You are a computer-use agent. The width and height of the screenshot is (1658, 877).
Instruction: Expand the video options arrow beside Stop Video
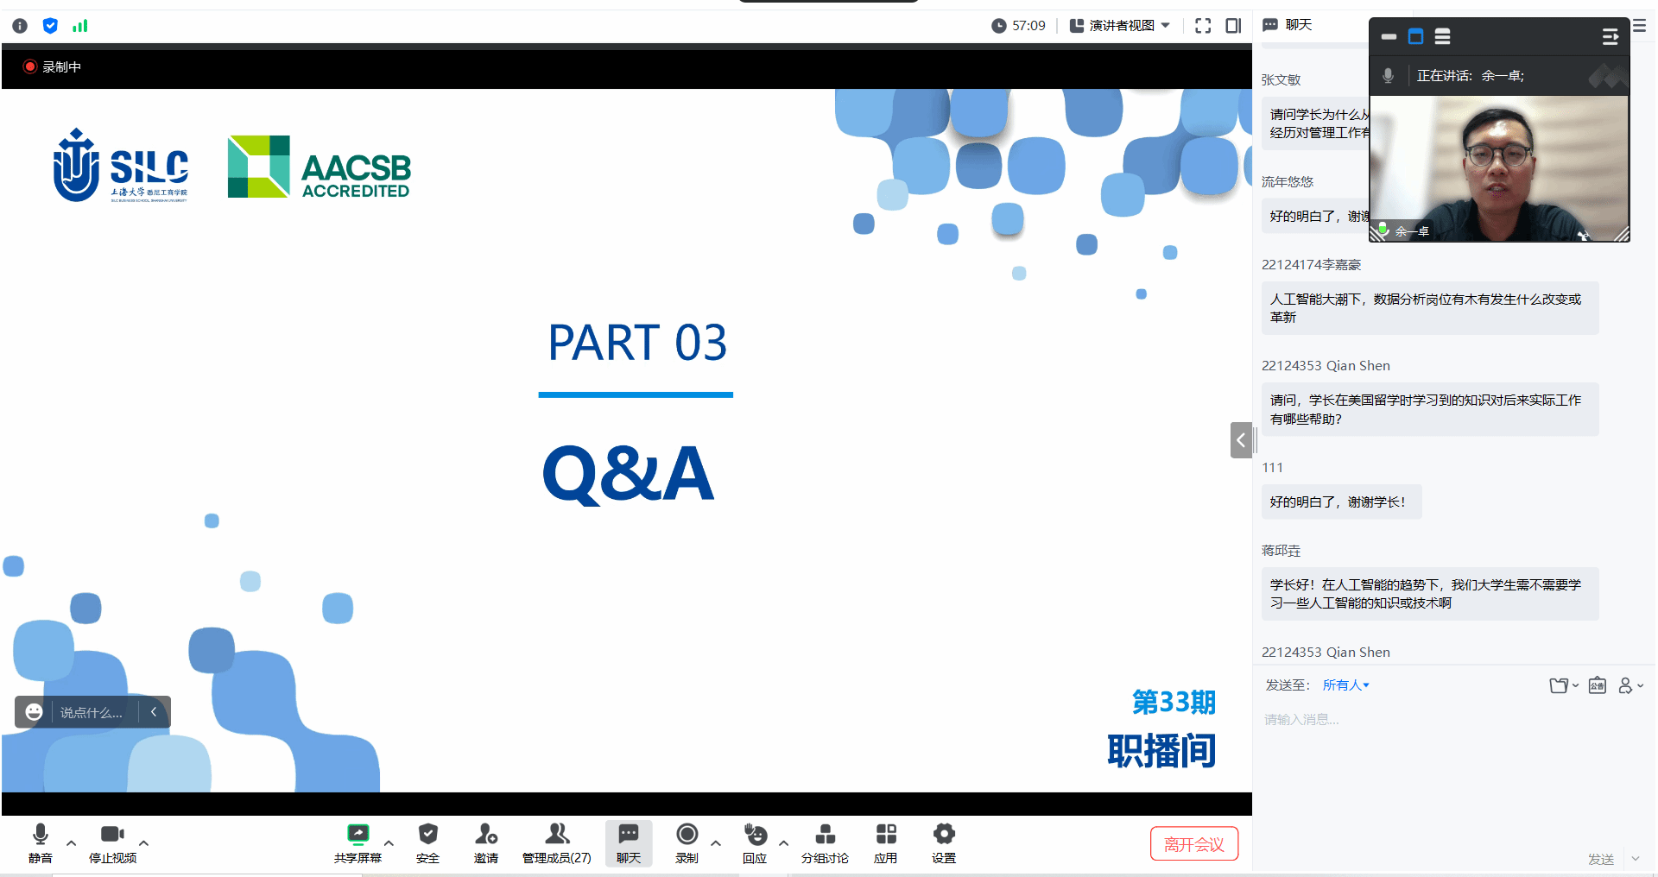(144, 843)
